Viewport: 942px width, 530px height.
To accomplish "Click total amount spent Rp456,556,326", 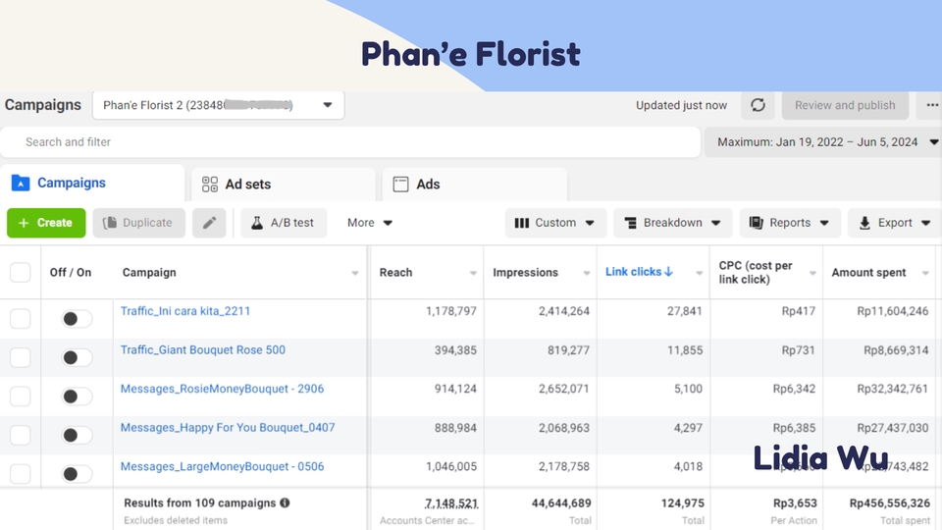I will pyautogui.click(x=890, y=503).
